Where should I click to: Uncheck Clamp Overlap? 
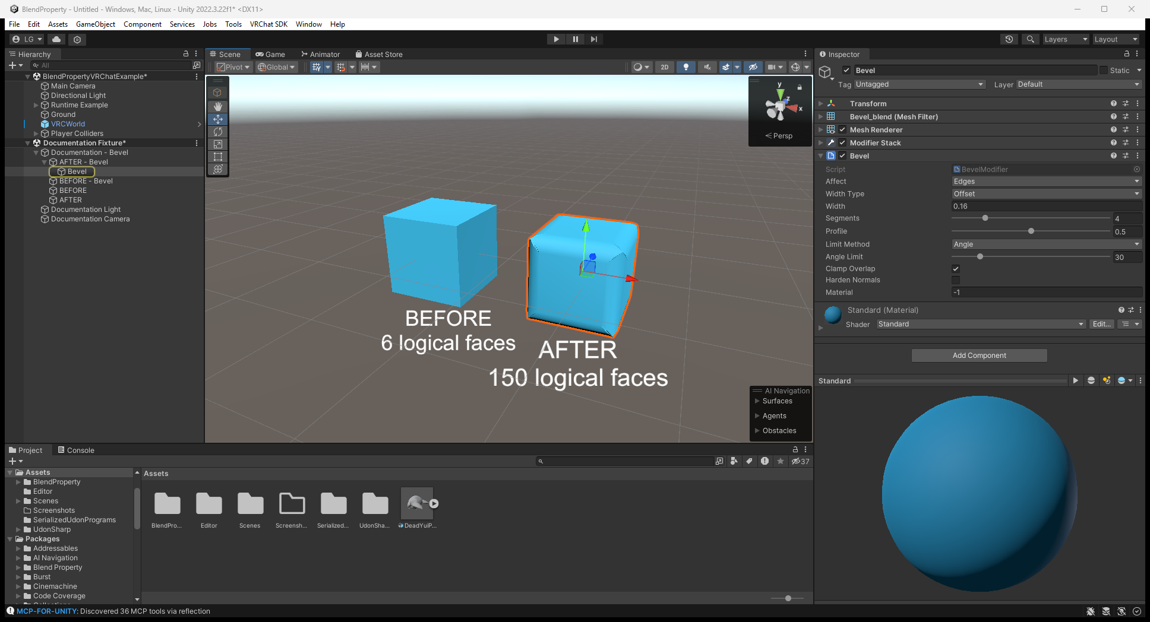(956, 269)
